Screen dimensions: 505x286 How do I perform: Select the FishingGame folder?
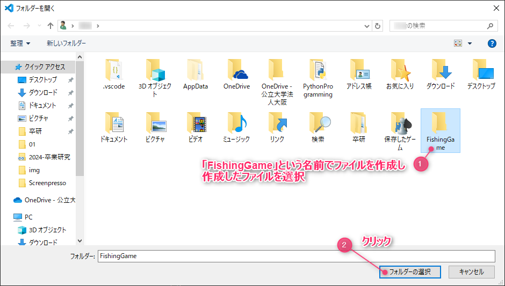440,130
